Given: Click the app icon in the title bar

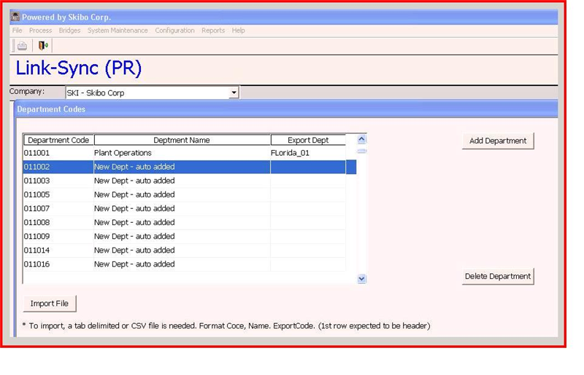Looking at the screenshot, I should tap(15, 17).
